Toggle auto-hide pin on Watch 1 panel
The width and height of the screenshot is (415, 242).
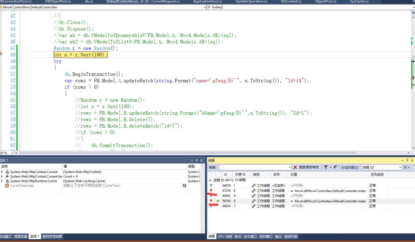(197, 160)
